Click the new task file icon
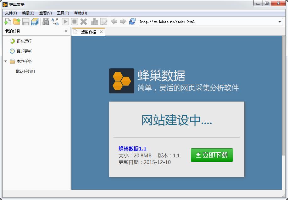Screen dimensions: 288x200 (7, 22)
